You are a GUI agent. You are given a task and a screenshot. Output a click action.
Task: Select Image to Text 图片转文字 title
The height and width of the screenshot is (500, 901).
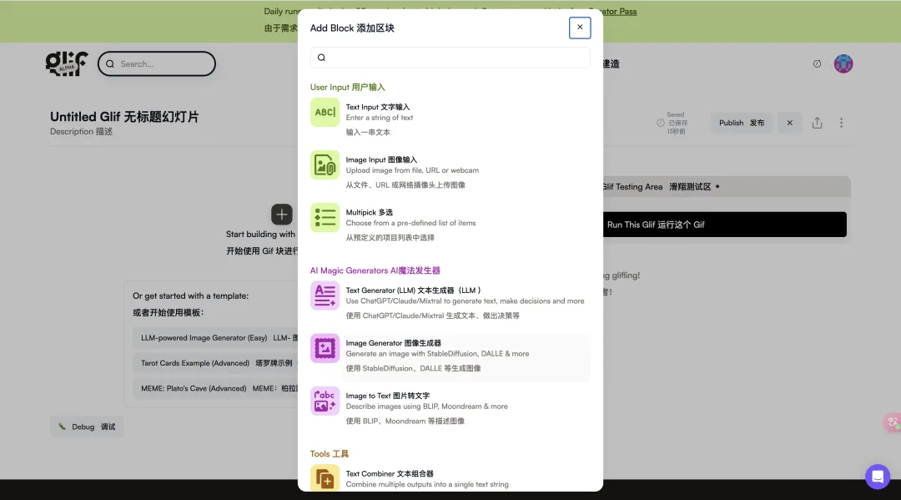(x=388, y=396)
